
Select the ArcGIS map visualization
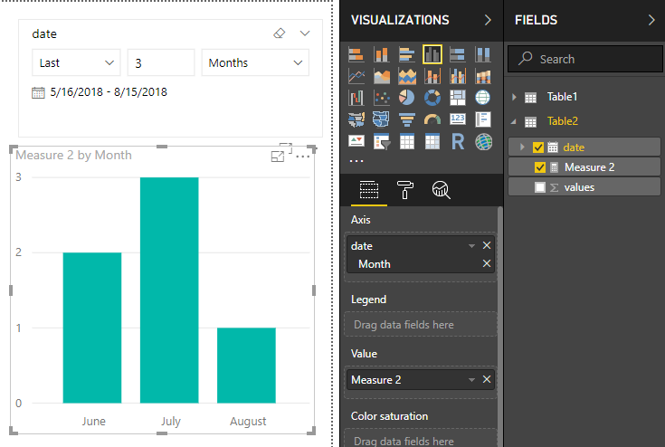(x=482, y=142)
